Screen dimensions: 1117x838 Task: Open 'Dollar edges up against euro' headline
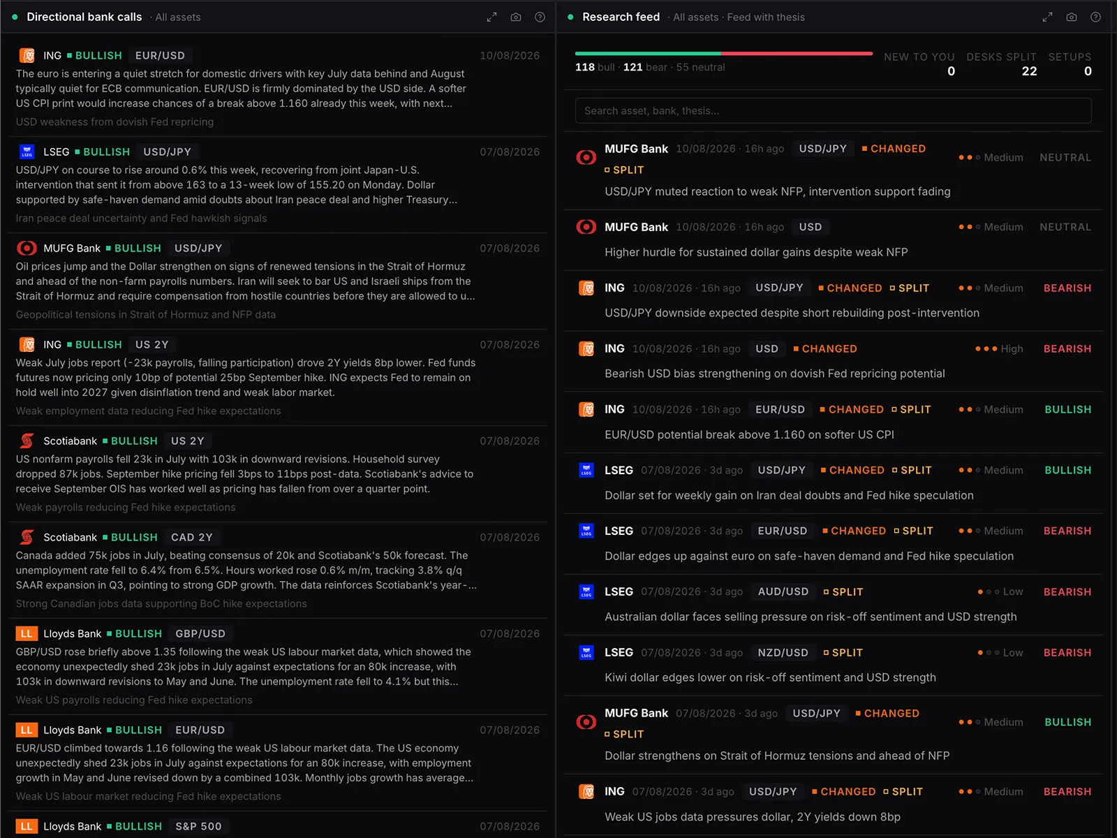(809, 556)
